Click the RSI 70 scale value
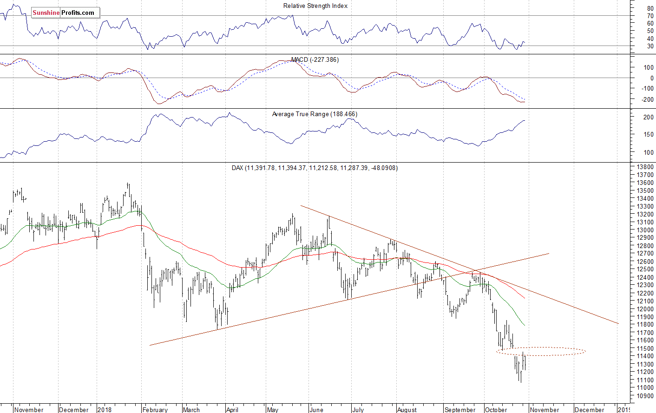The width and height of the screenshot is (656, 413). (x=650, y=16)
